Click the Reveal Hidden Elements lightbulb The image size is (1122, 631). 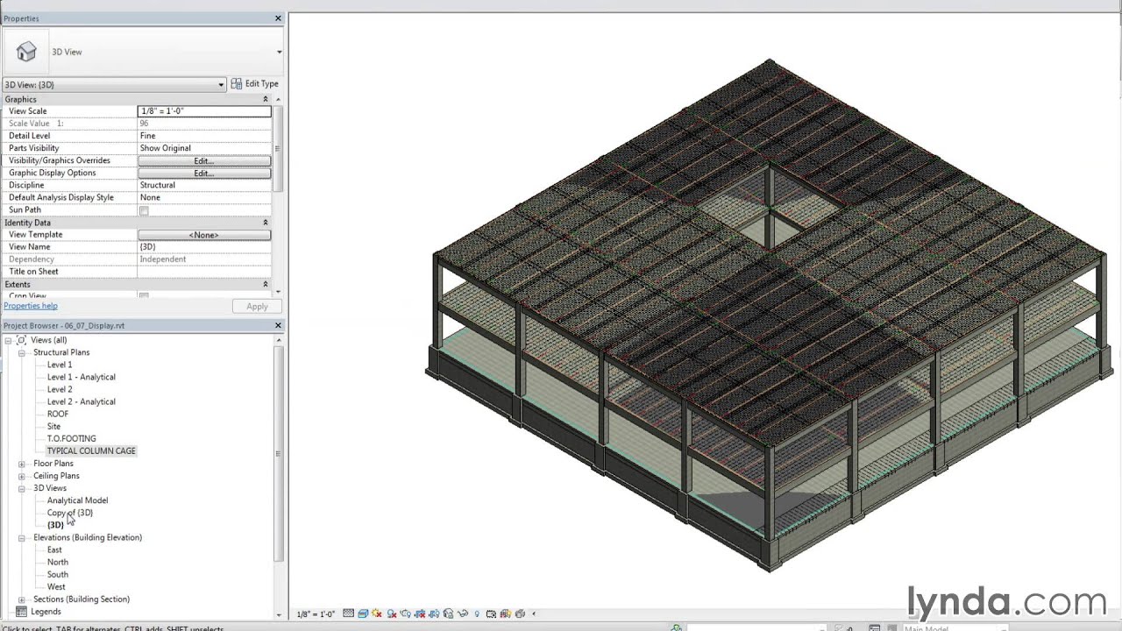point(476,613)
